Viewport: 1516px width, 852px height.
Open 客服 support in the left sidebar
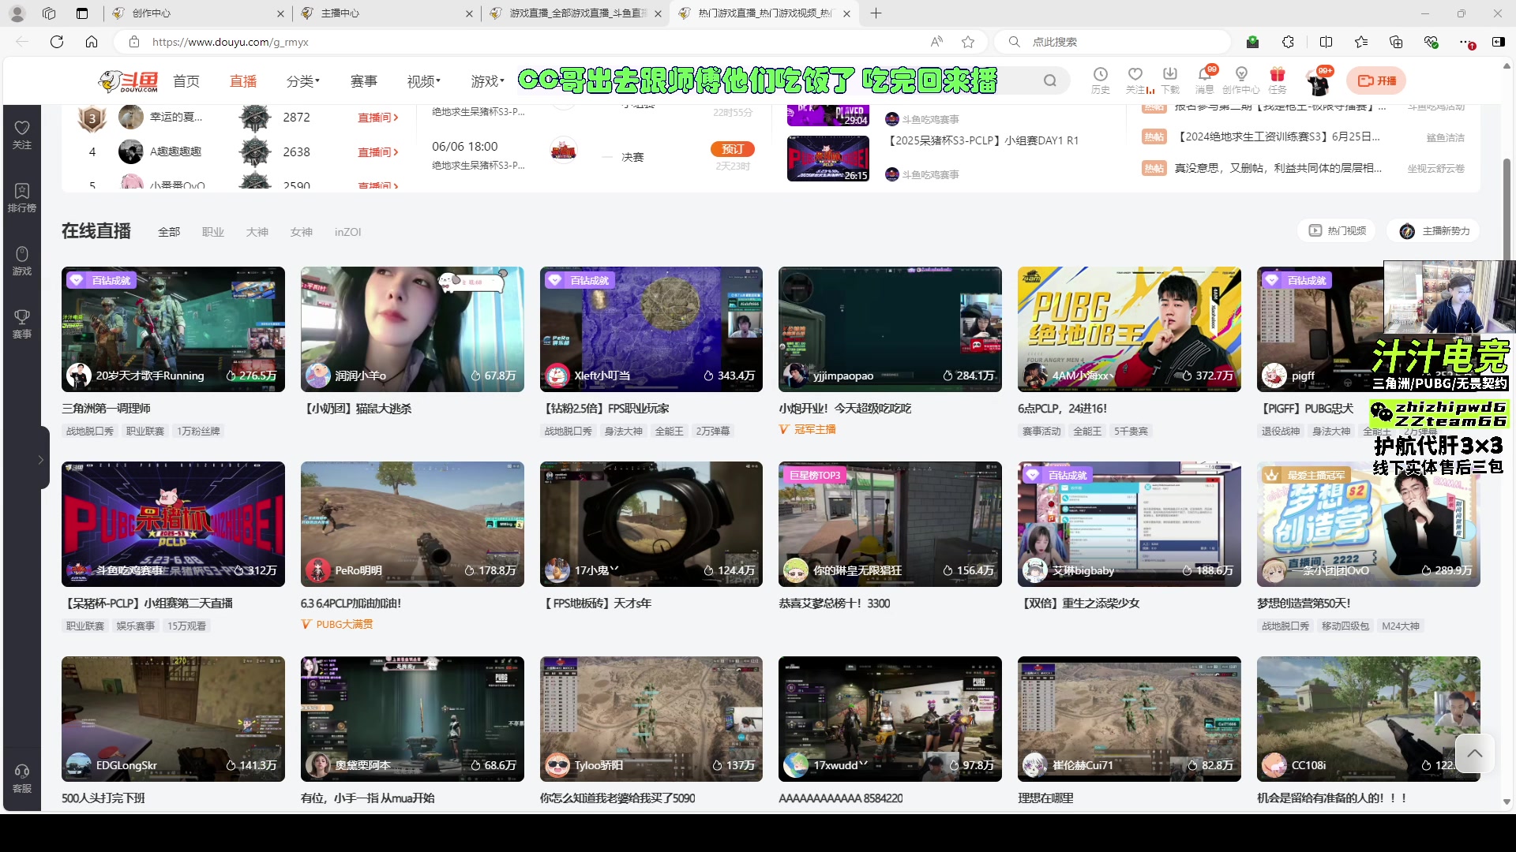(x=22, y=779)
